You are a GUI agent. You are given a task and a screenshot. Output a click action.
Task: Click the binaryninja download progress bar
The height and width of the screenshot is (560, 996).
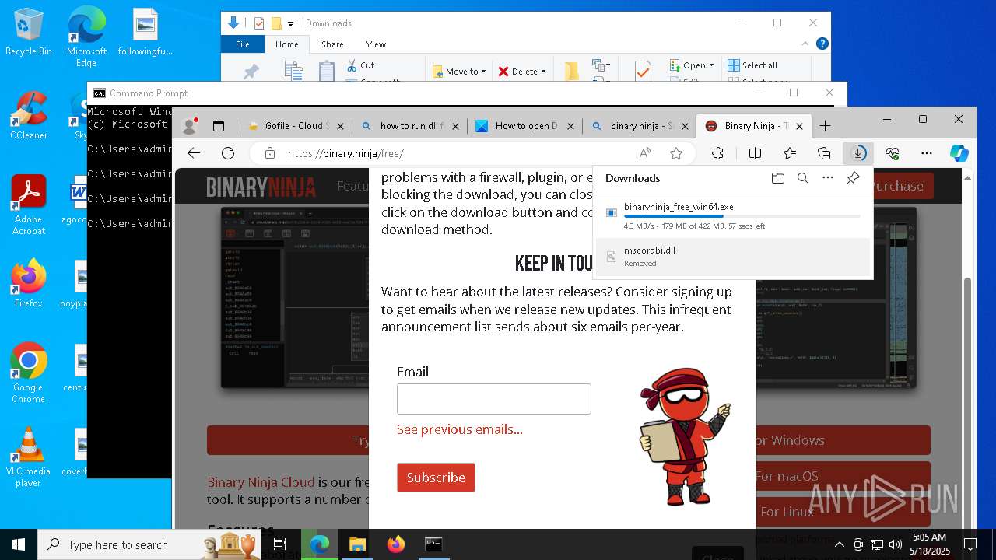742,216
